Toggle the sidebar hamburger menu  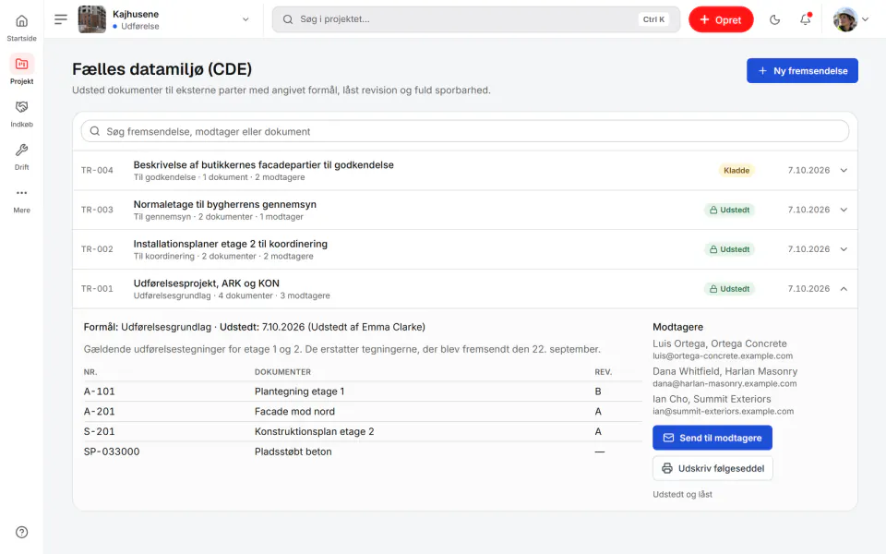coord(61,19)
